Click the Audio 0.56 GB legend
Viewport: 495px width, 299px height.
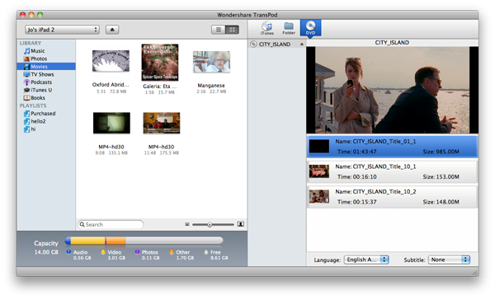[x=79, y=255]
